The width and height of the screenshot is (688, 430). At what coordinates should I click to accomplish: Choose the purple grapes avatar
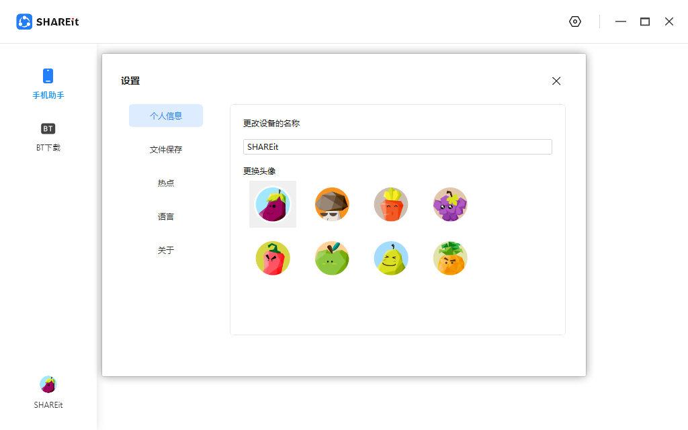coord(450,204)
